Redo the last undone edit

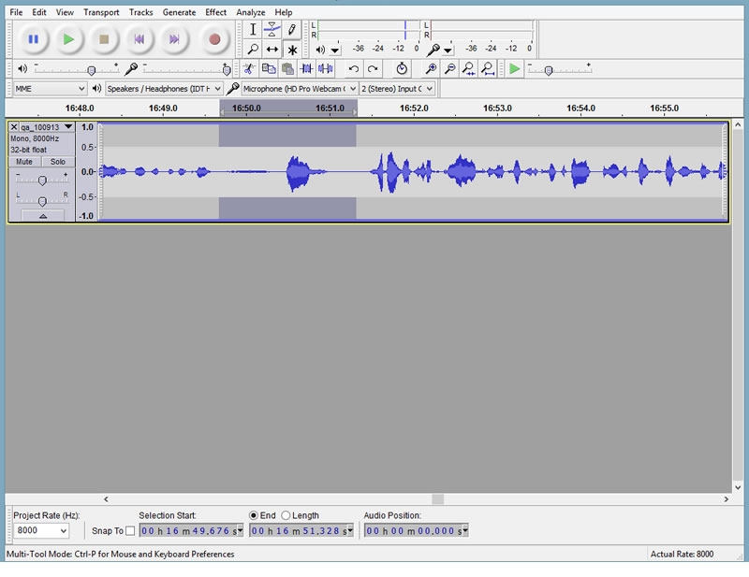tap(373, 68)
